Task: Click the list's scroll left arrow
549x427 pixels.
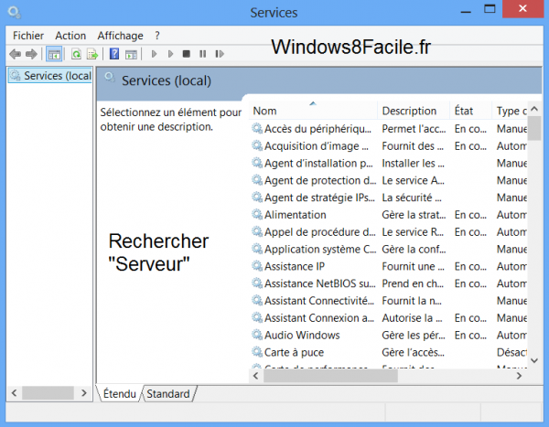Action: pos(255,376)
